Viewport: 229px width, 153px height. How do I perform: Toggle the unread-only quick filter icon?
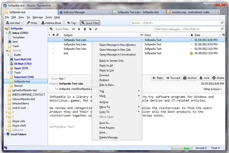click(73, 29)
